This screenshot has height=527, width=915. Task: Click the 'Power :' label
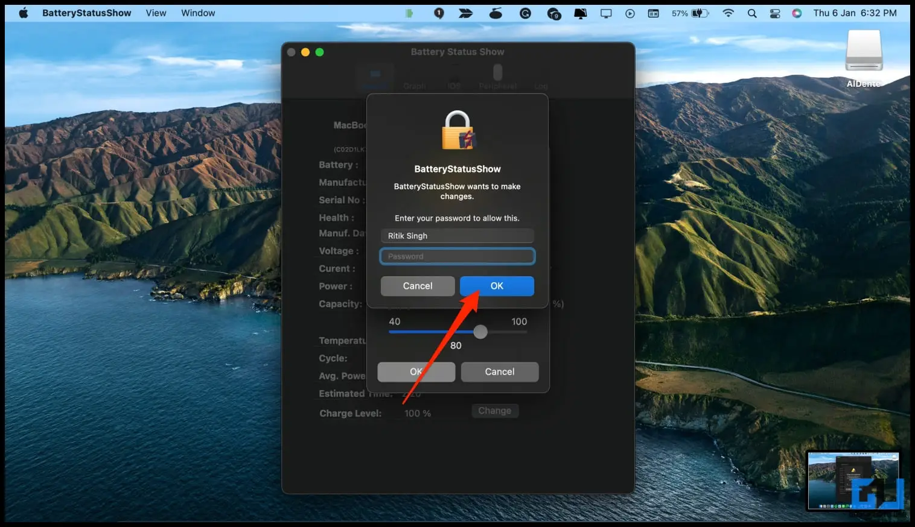(x=336, y=286)
